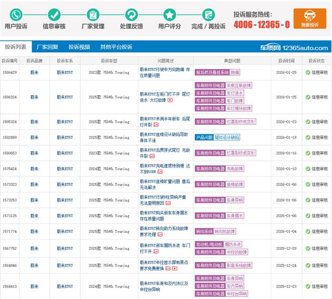Click the 用户评分 star icon
Image resolution: width=332 pixels, height=299 pixels.
point(170,15)
